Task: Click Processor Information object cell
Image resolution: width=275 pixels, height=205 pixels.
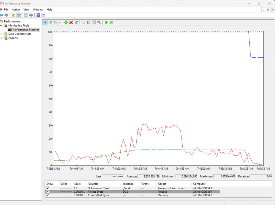Action: [x=171, y=188]
